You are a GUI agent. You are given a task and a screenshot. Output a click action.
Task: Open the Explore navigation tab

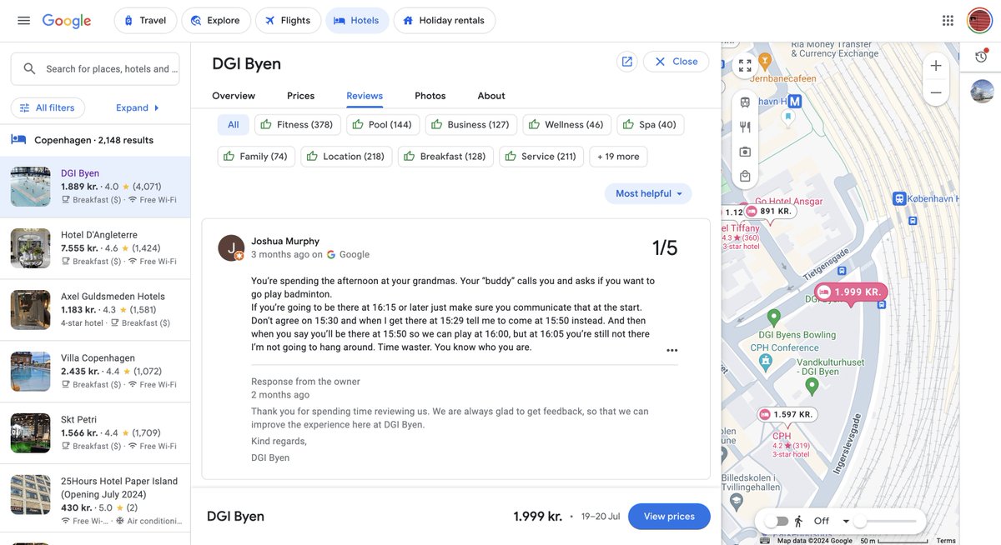[x=215, y=21]
